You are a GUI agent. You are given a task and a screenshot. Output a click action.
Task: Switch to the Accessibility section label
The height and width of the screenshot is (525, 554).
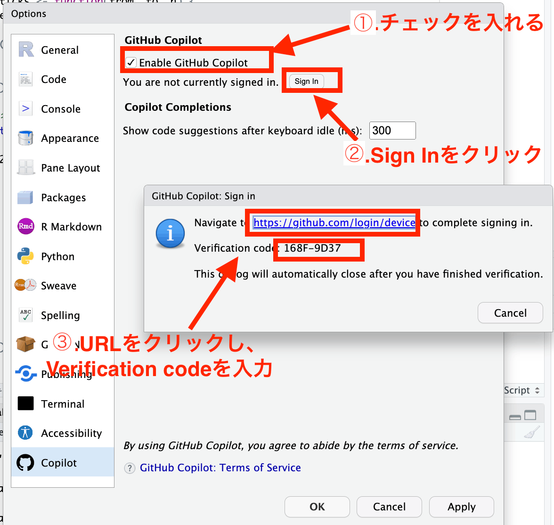click(72, 433)
